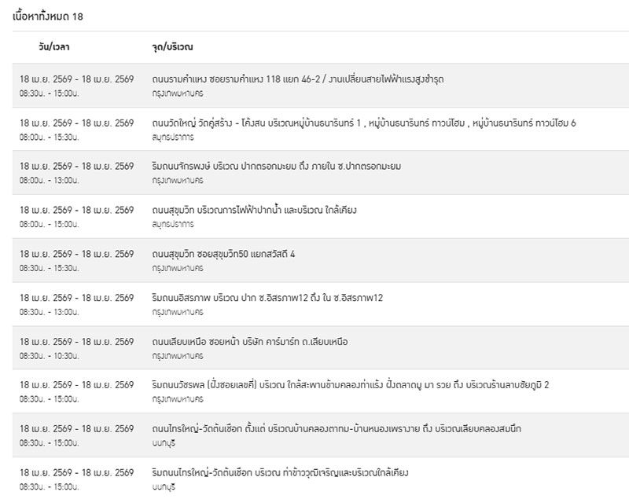Click the 08:30น. - 10:30น. time text
629x499 pixels.
click(49, 355)
